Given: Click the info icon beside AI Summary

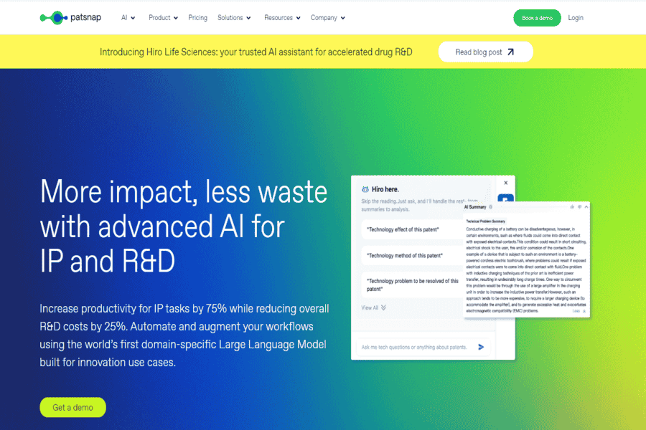Looking at the screenshot, I should 491,207.
